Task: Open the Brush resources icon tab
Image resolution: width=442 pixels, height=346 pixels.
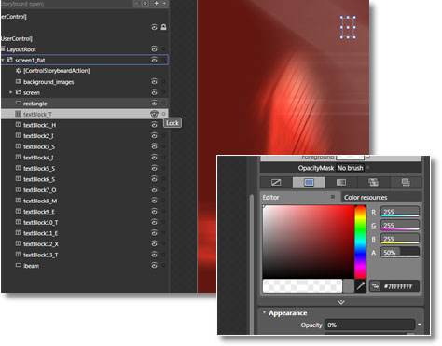Action: click(x=406, y=183)
